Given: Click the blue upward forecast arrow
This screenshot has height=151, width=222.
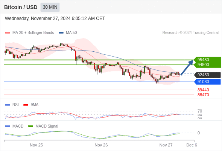Looking at the screenshot, I should pos(187,68).
